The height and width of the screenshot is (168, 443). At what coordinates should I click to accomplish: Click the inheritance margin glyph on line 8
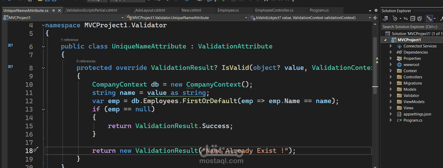pos(10,67)
